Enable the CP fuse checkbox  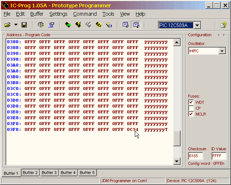pyautogui.click(x=191, y=108)
